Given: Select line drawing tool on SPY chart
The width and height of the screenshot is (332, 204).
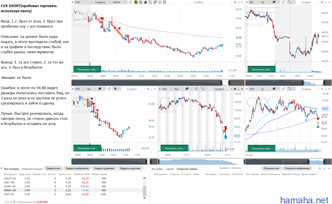Looking at the screenshot, I should 289,2.
